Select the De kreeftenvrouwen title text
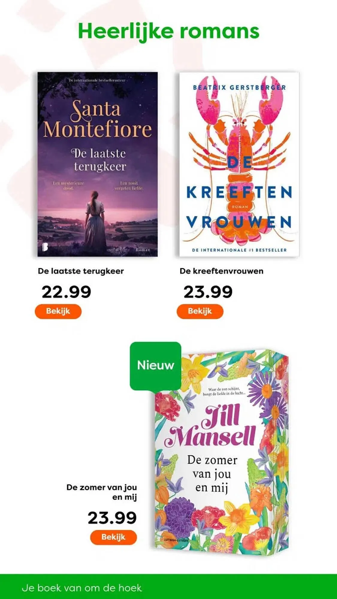Viewport: 337px width, 599px height. coord(221,271)
